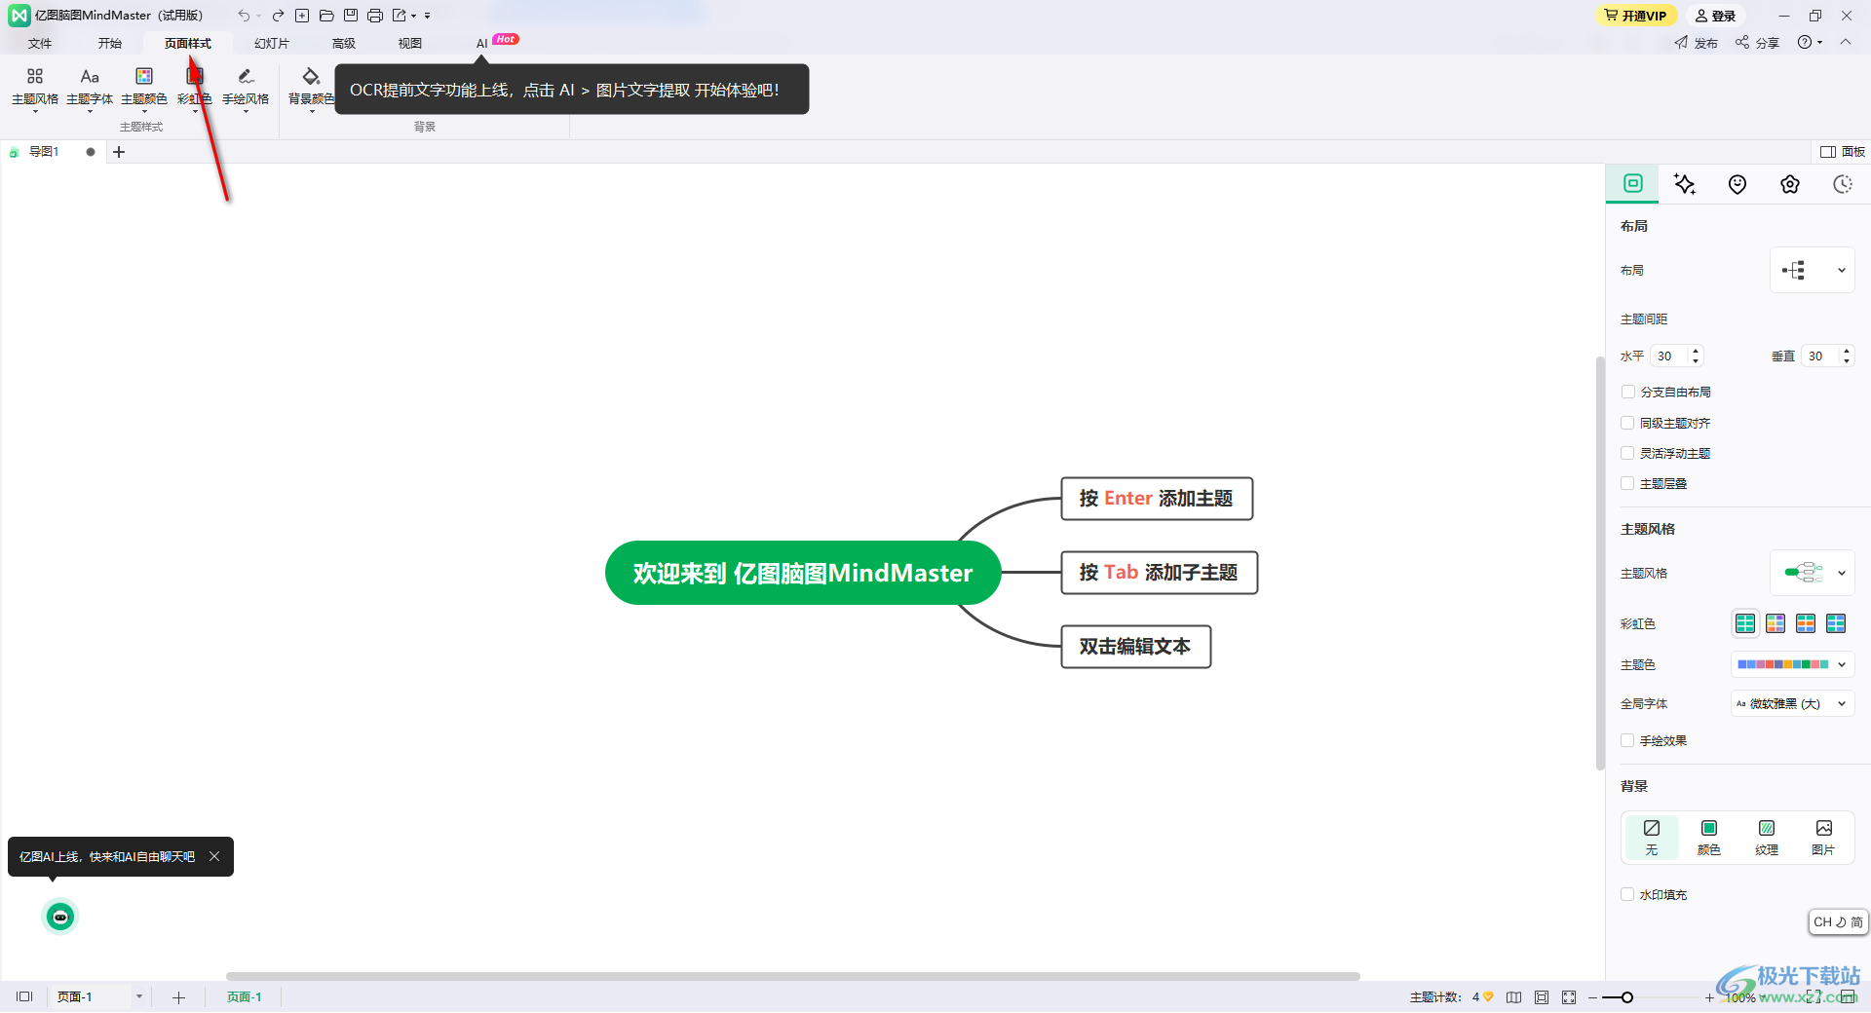Select the 手绘风格 hand-drawn style tool
1871x1013 pixels.
tap(246, 88)
